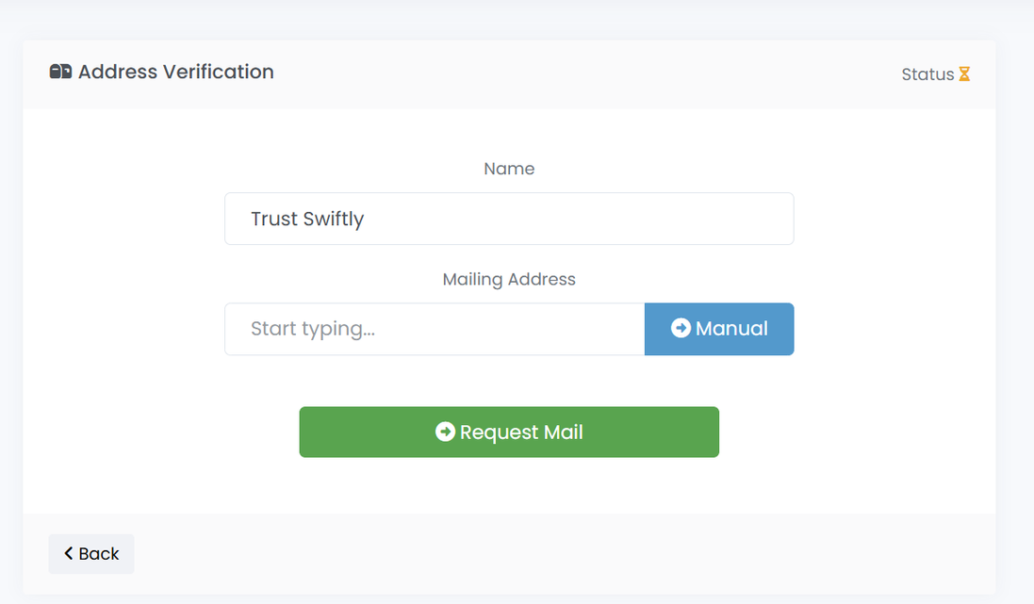Click the 'Manual' word on blue button
Image resolution: width=1034 pixels, height=604 pixels.
pos(731,329)
